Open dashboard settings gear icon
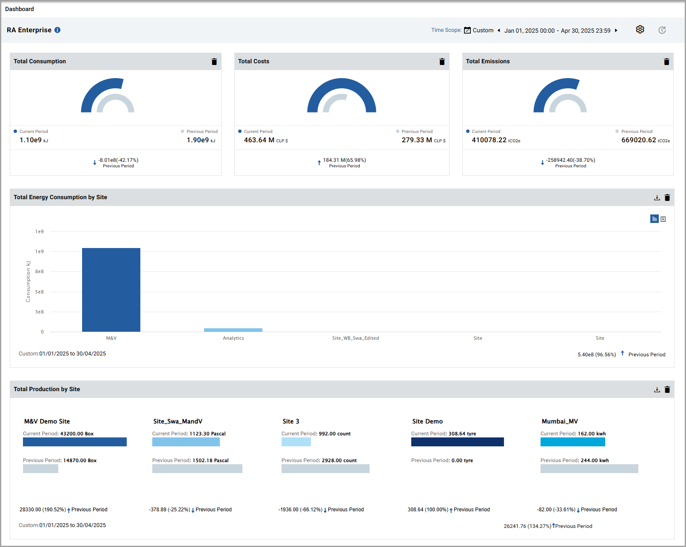The image size is (686, 547). coord(640,29)
